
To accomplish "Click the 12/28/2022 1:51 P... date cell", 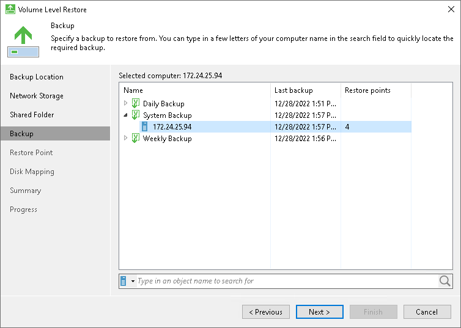I will (x=305, y=104).
